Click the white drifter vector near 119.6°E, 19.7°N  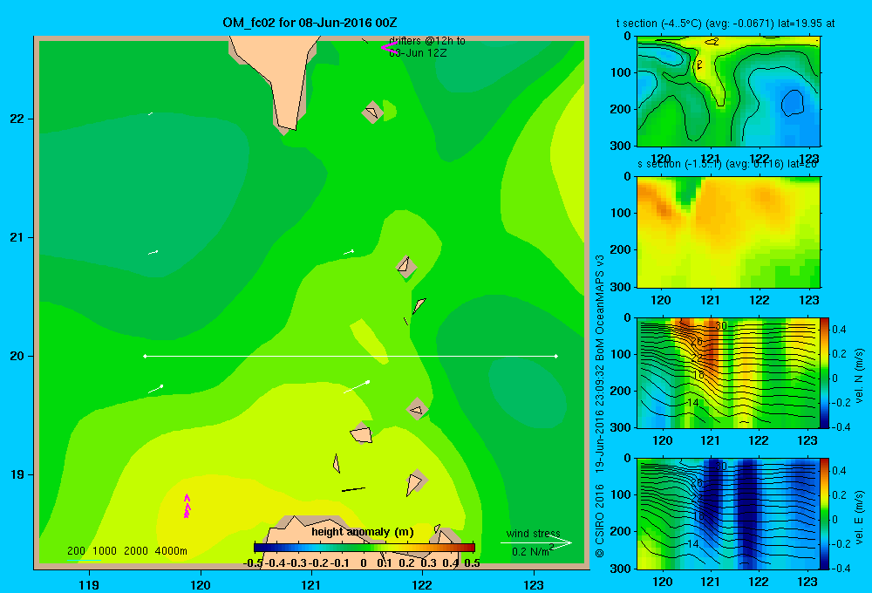coord(156,389)
